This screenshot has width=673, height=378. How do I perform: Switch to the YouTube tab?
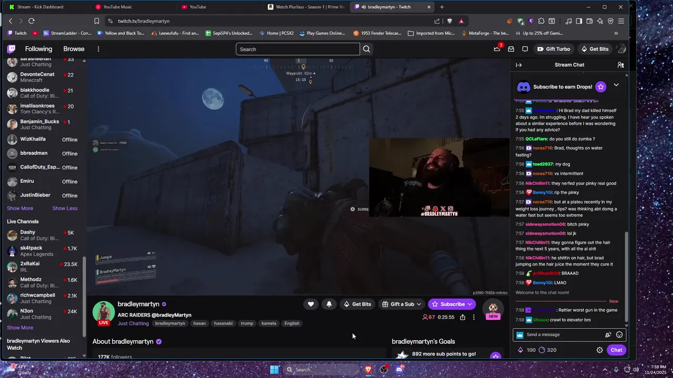[219, 7]
